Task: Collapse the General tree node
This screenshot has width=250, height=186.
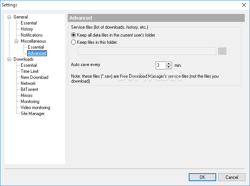Action: [x=9, y=17]
